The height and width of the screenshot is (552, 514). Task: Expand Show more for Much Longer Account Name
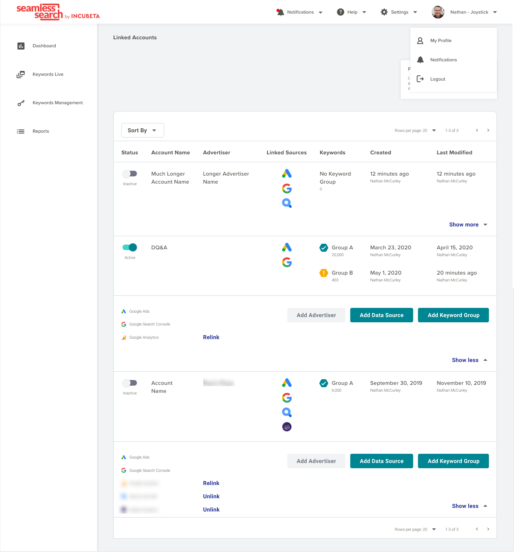[x=464, y=224]
